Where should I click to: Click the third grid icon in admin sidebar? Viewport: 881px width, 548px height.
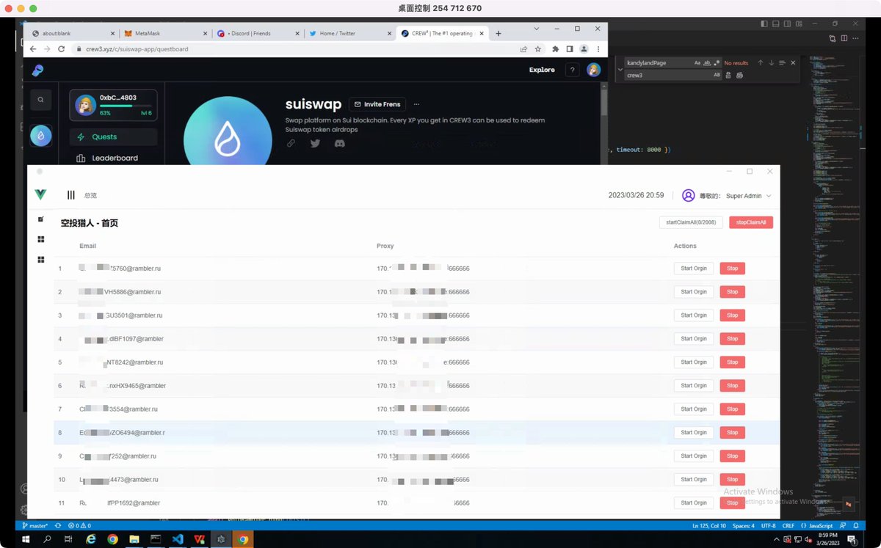41,260
